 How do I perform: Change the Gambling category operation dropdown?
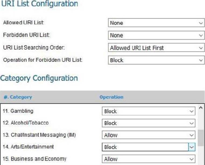pos(148,111)
